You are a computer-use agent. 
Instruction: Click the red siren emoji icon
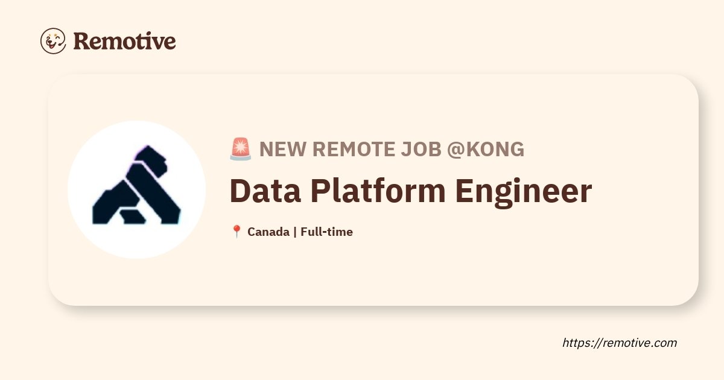[x=241, y=149]
